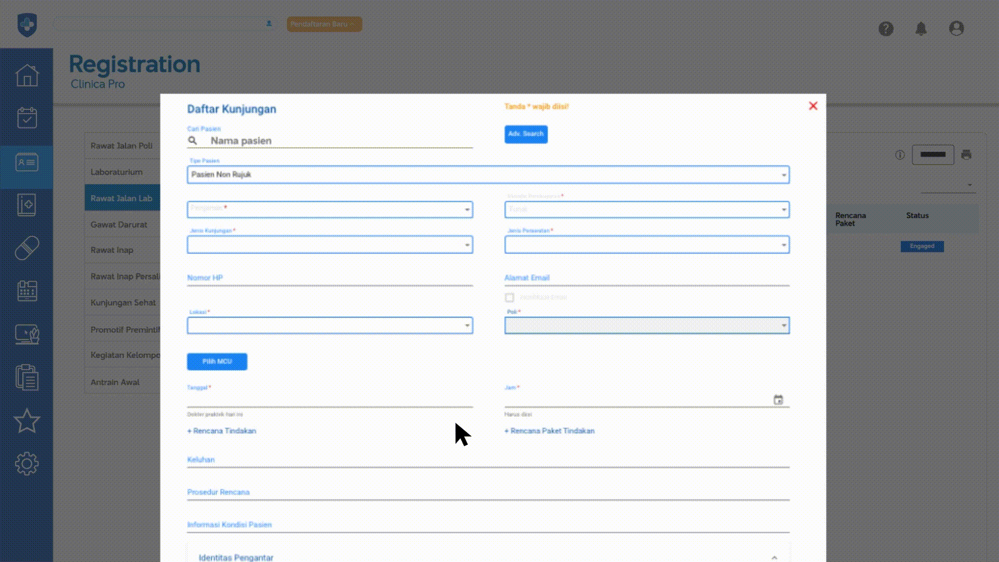Open the calendar checklist sidebar icon
This screenshot has height=562, width=999.
point(27,118)
